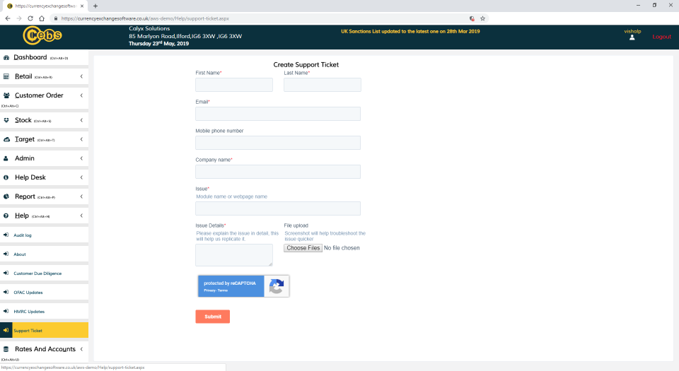Focus the First Name field
The image size is (679, 371).
(234, 85)
